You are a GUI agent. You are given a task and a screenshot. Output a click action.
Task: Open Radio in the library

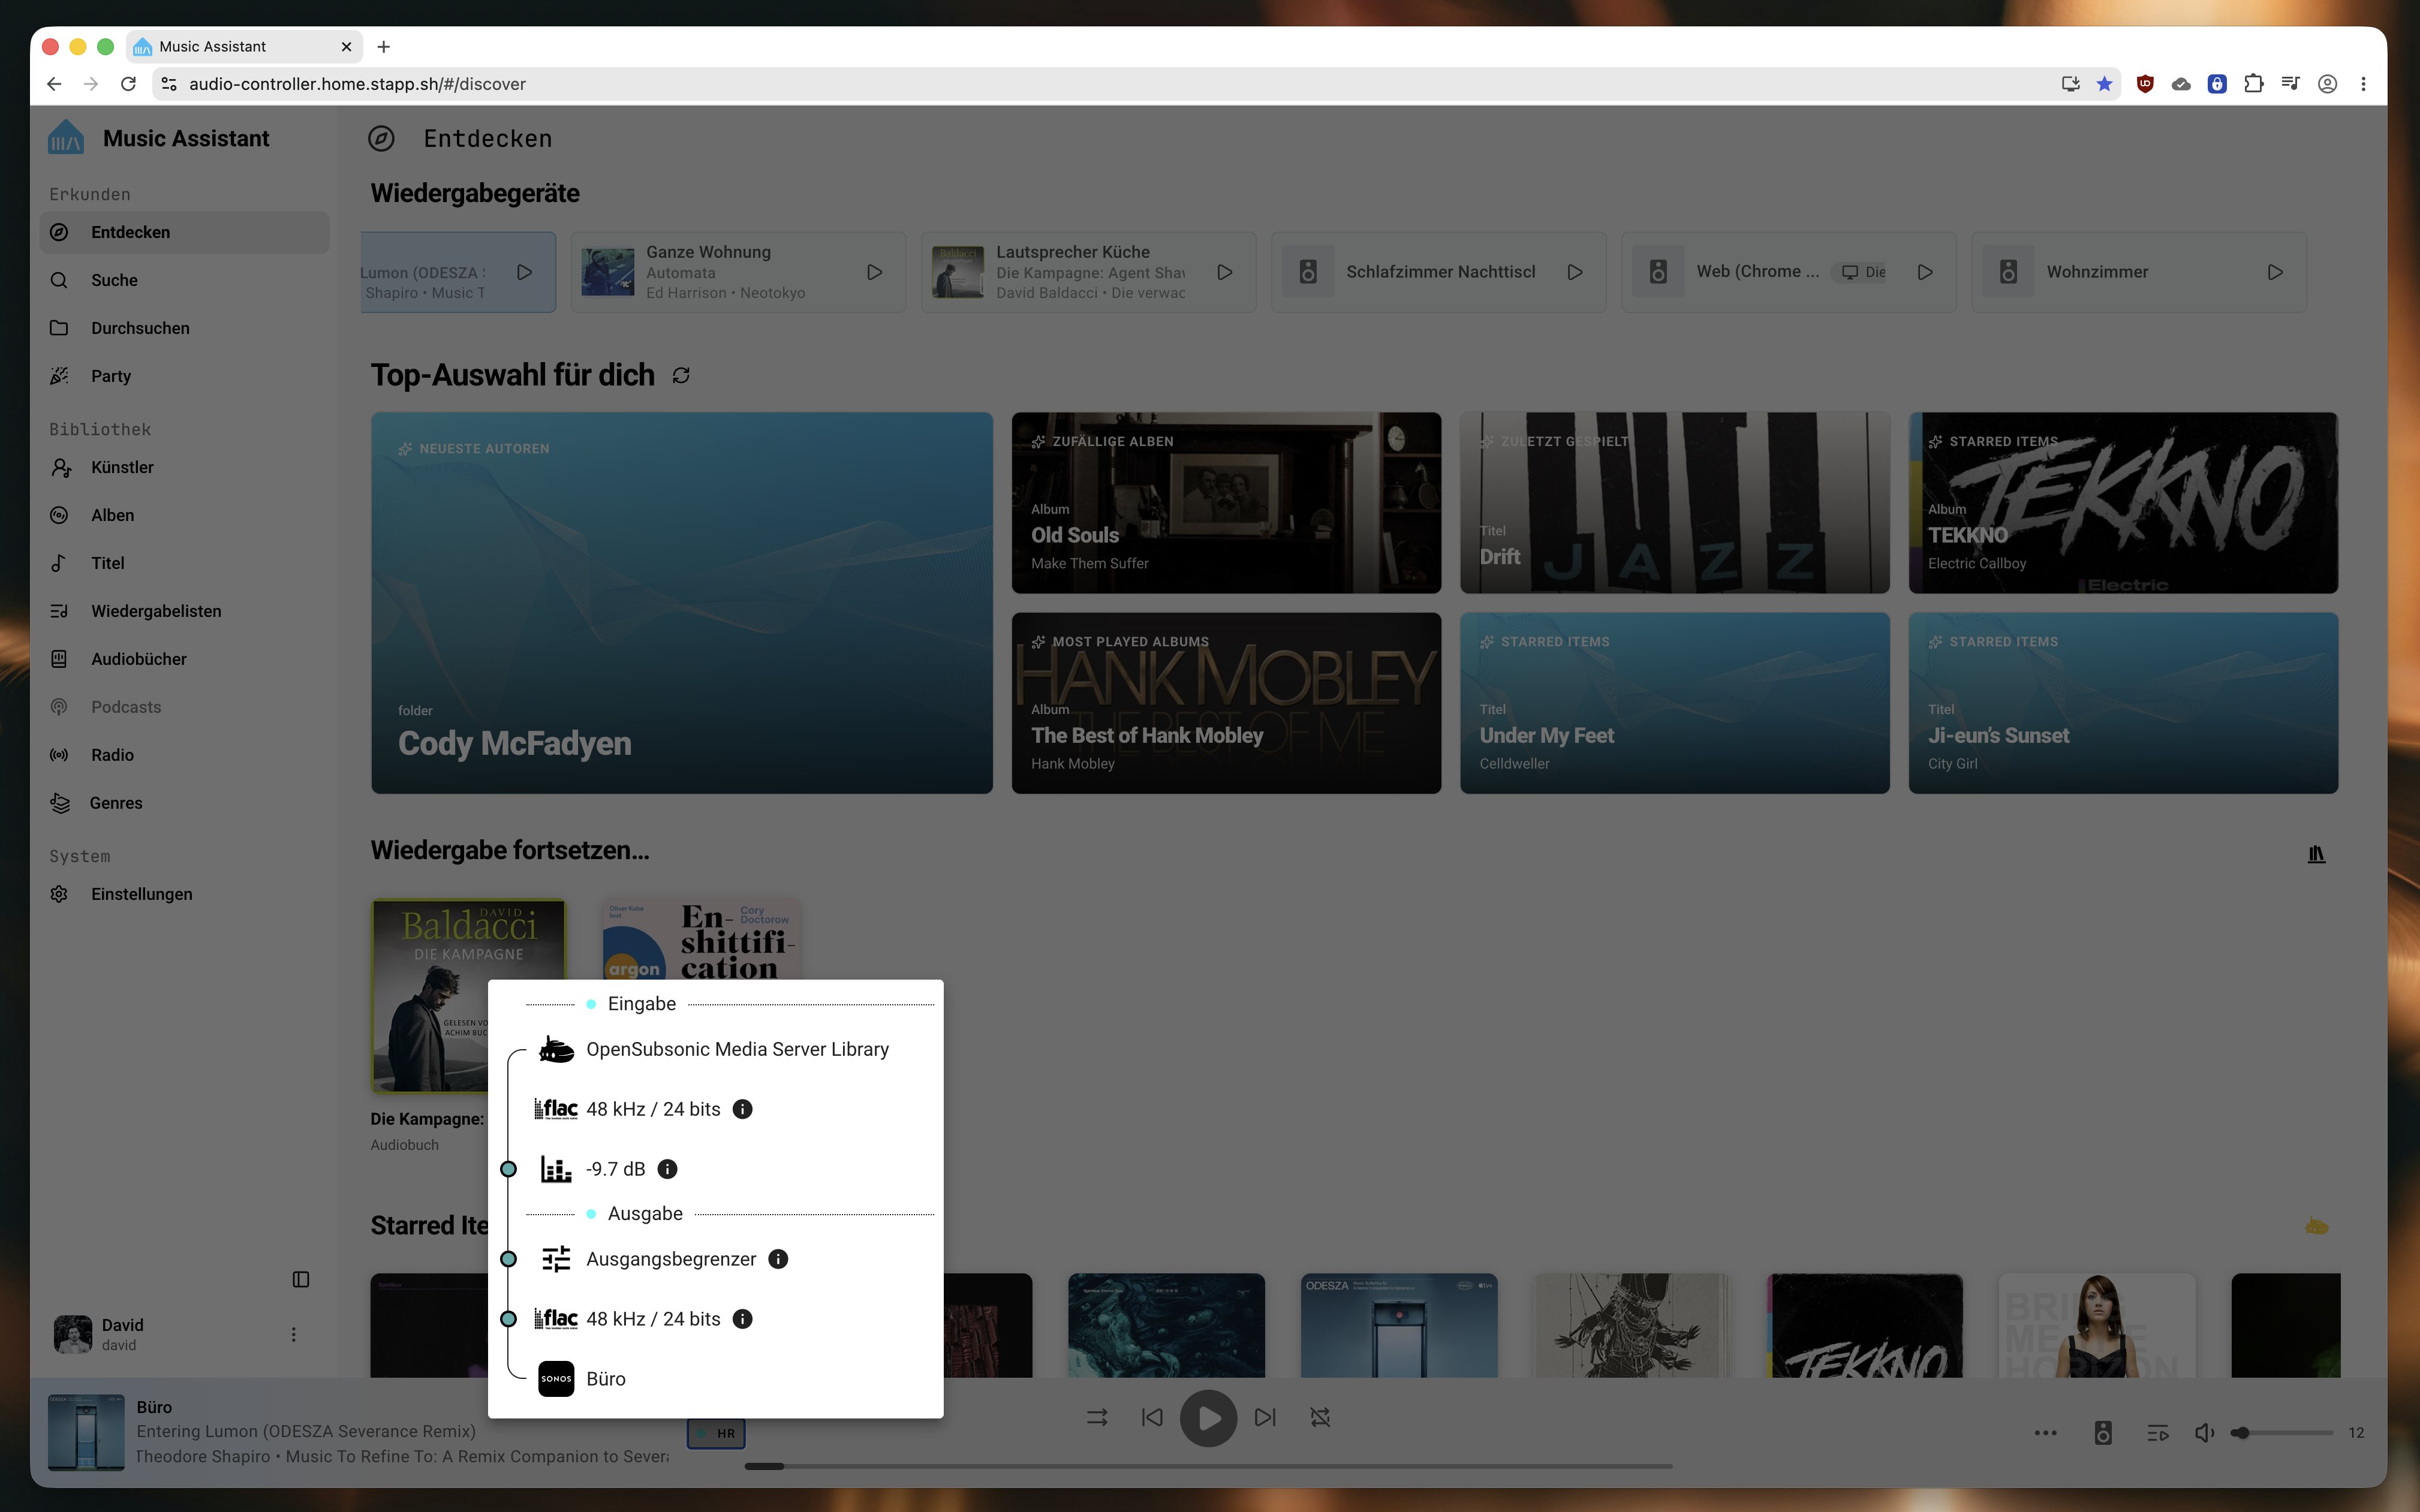[x=184, y=755]
